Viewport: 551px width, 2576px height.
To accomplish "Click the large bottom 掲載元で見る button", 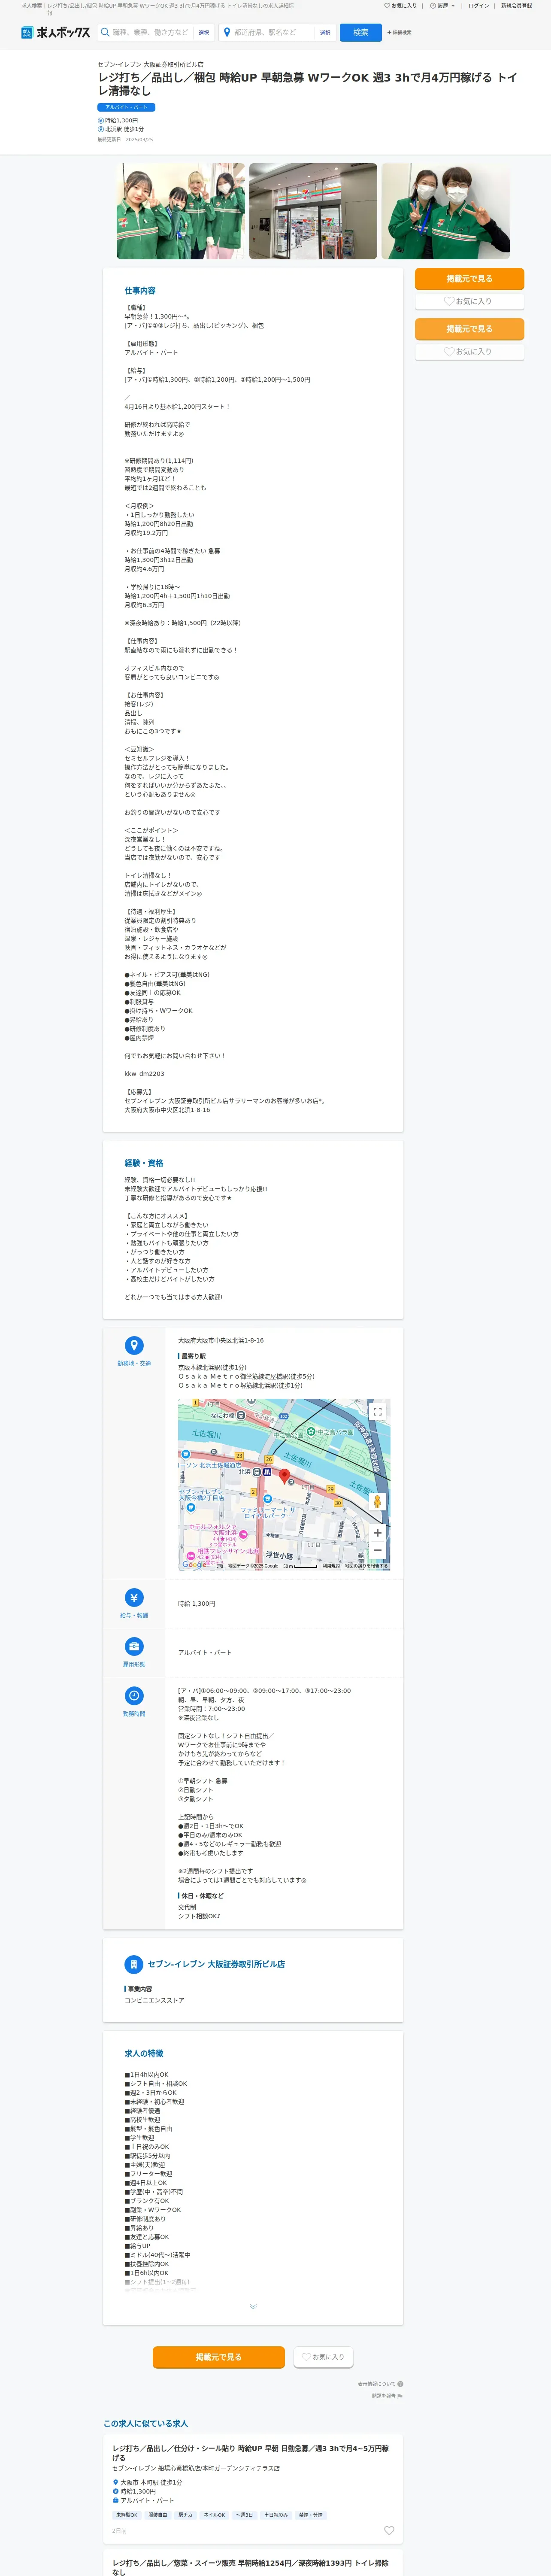I will (218, 2357).
